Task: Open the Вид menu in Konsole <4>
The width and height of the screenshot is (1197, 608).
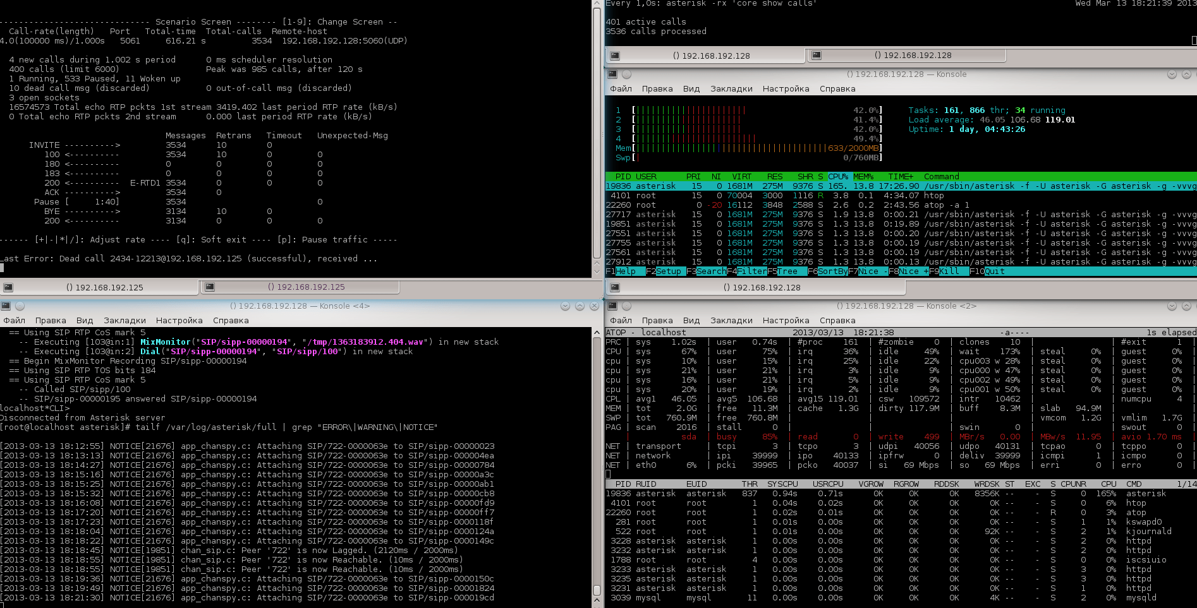Action: pyautogui.click(x=85, y=321)
